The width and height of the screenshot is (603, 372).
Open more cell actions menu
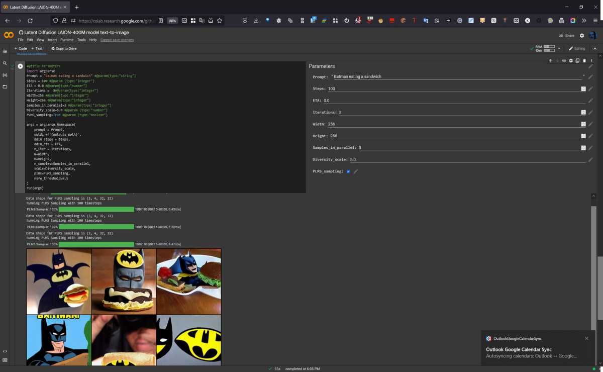(x=591, y=60)
